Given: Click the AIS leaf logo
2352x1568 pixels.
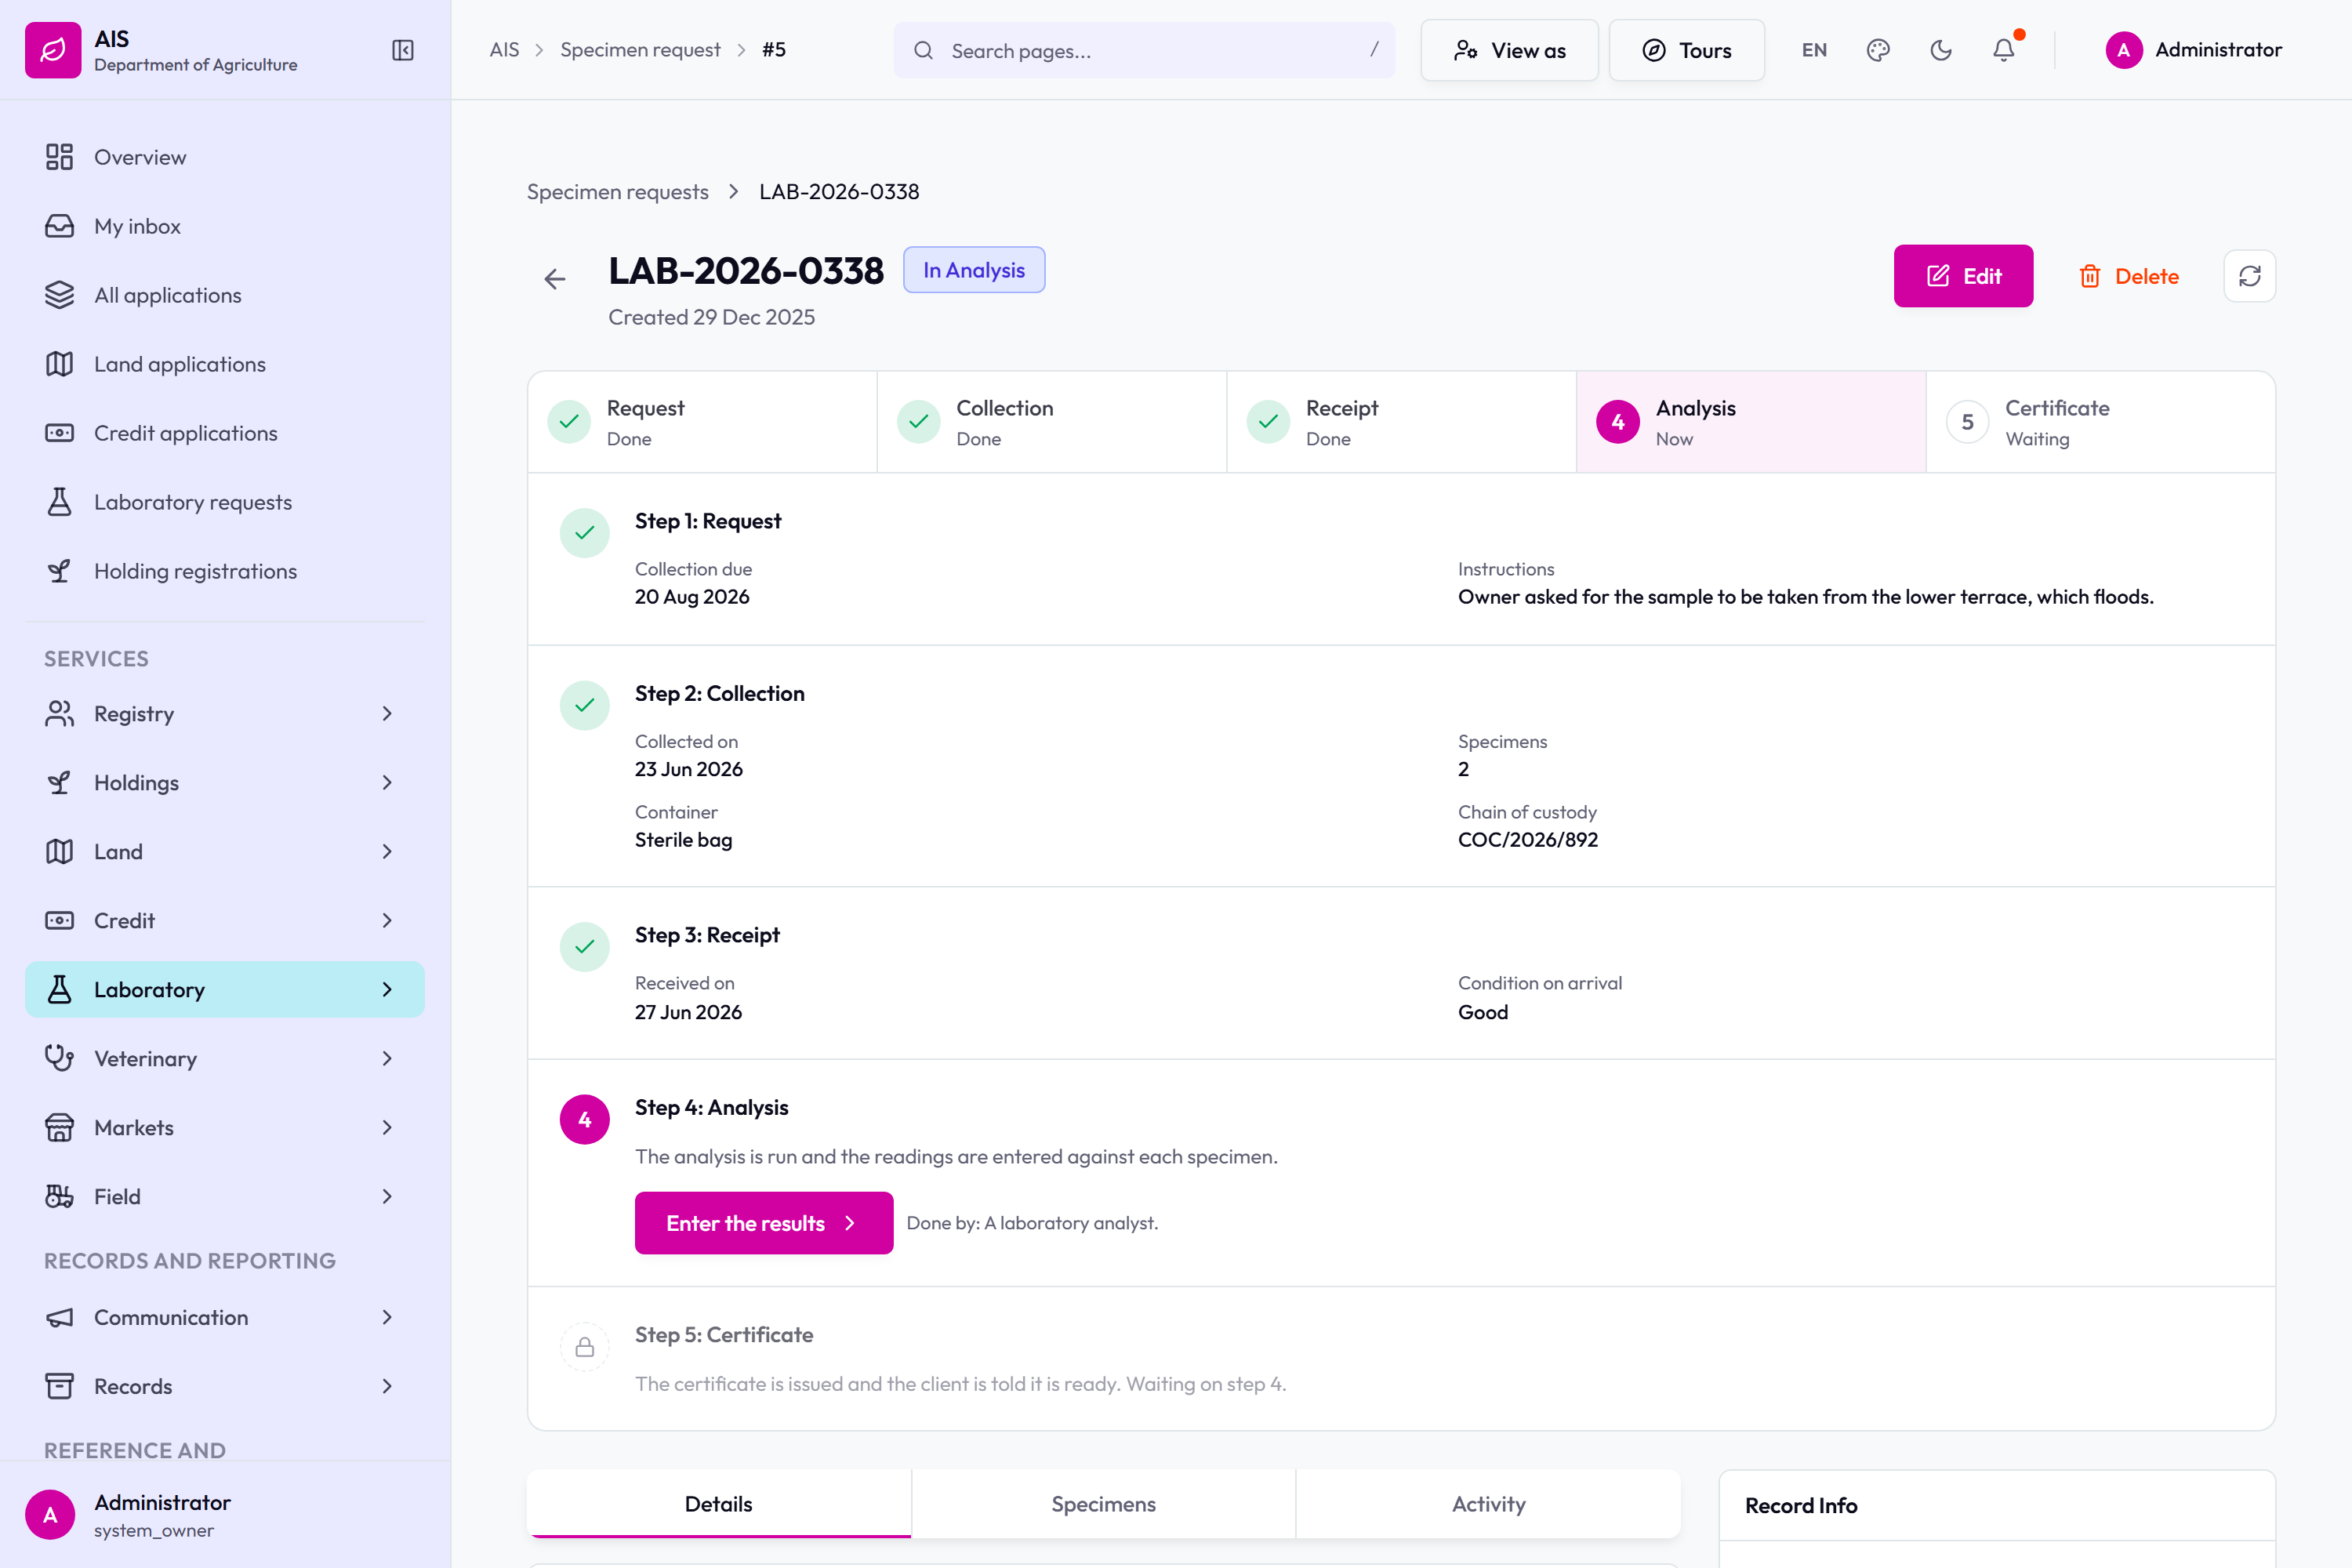Looking at the screenshot, I should [53, 50].
